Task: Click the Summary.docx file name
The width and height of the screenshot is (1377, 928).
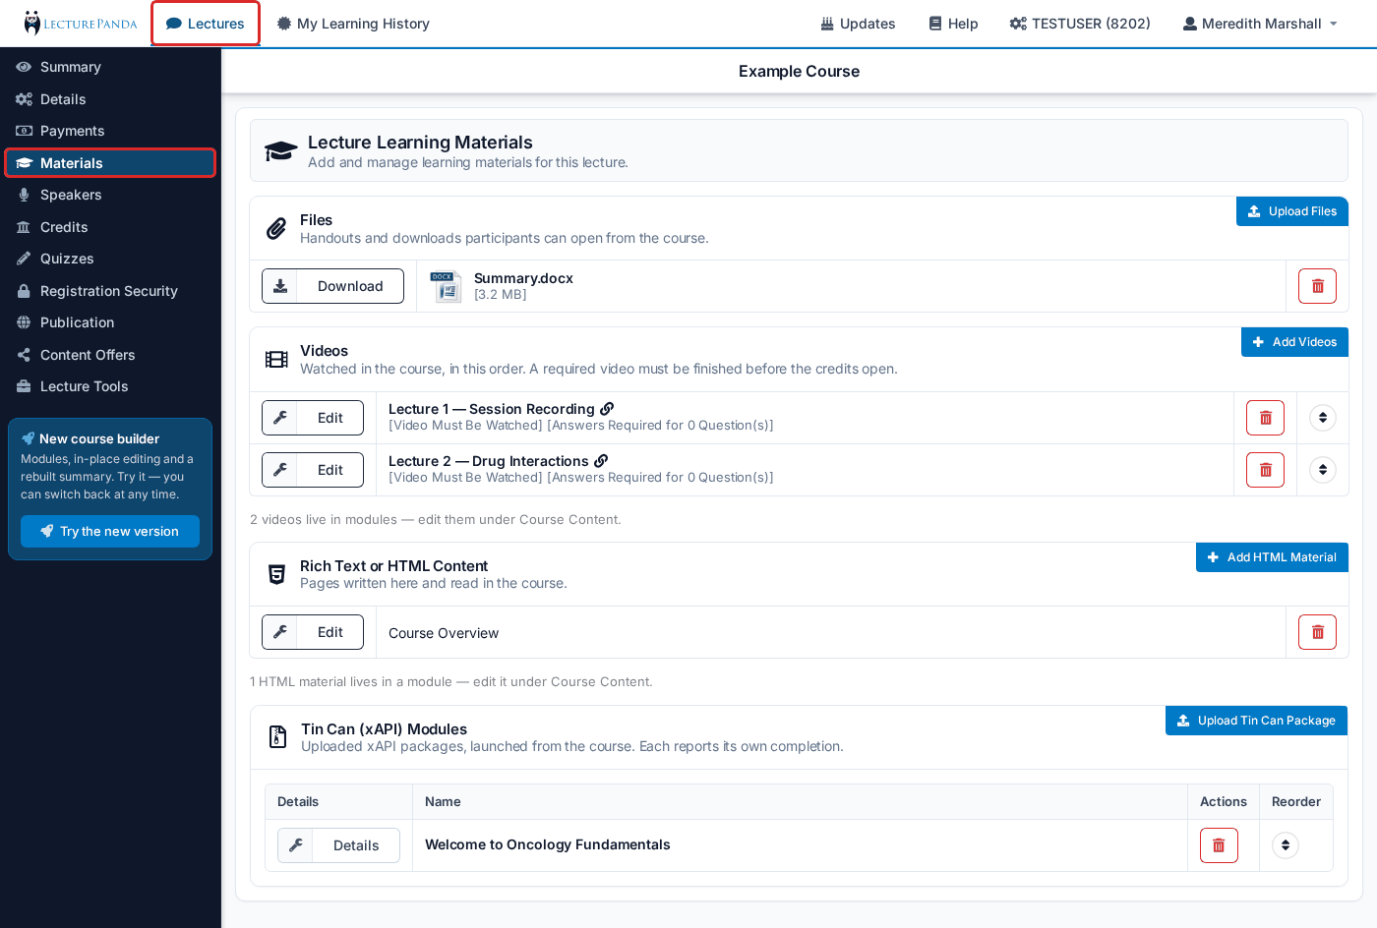Action: coord(523,278)
